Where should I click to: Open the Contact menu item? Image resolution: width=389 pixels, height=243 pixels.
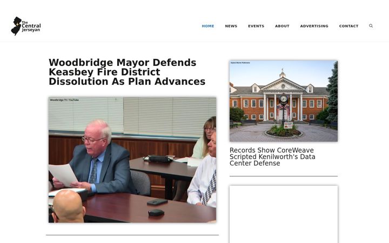348,26
